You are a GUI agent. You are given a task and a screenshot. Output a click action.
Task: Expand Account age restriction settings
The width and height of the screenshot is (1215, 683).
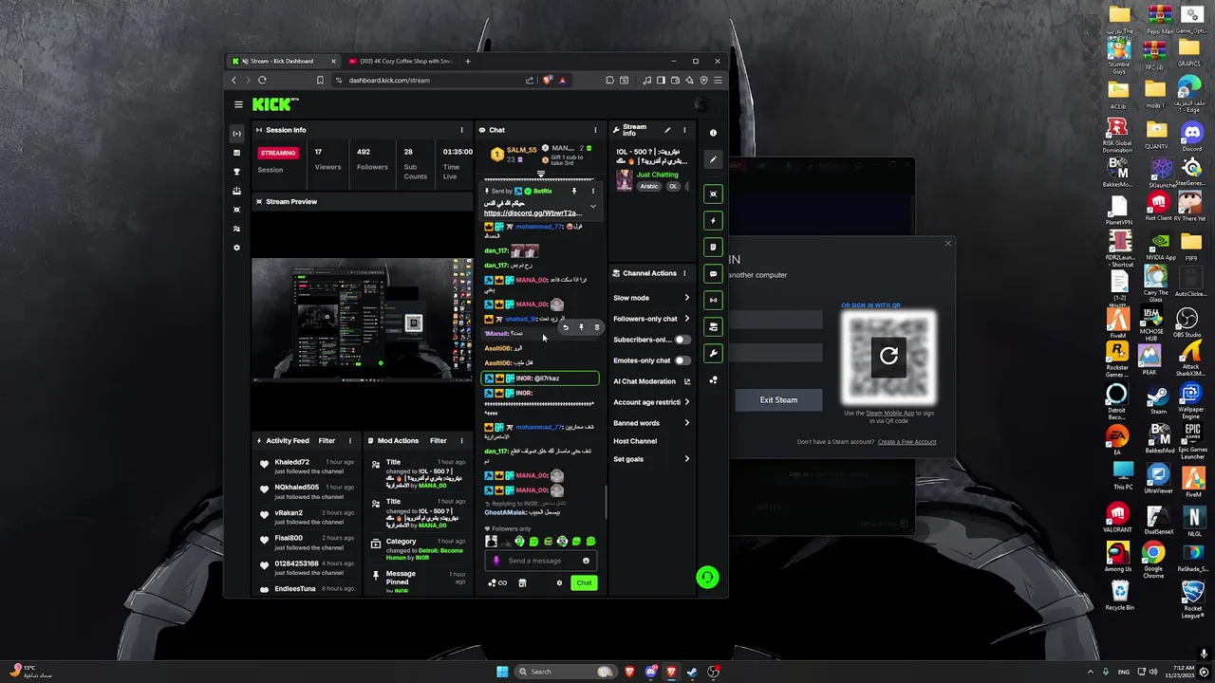click(x=687, y=402)
